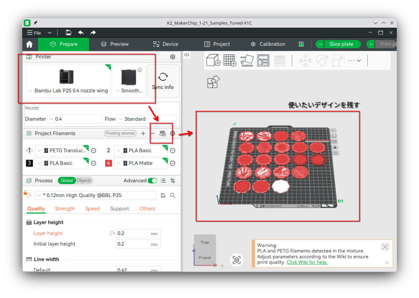This screenshot has width=419, height=298.
Task: Expand the PETG Translucent filament dropdown
Action: 61,150
